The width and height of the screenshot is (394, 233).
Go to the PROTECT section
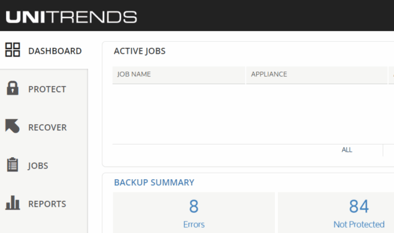pos(47,89)
